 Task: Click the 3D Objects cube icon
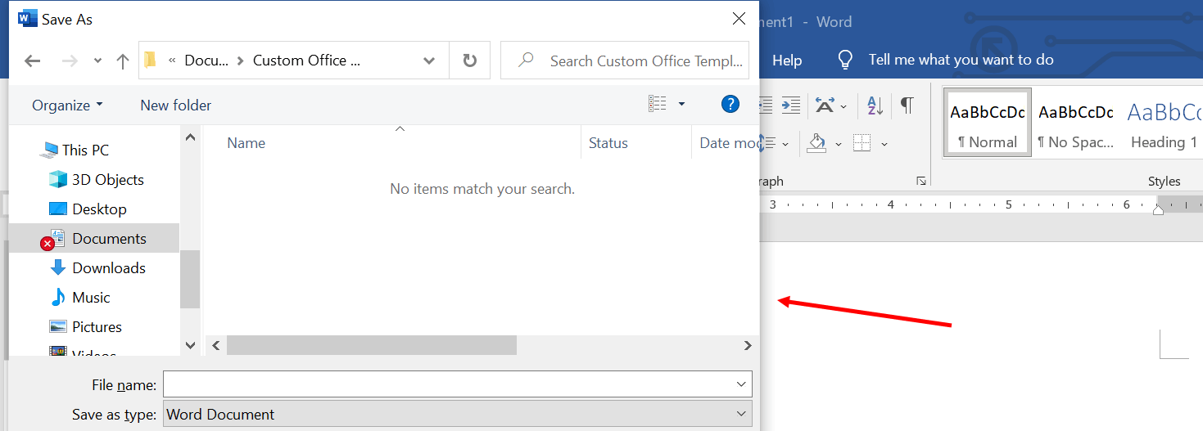point(57,179)
